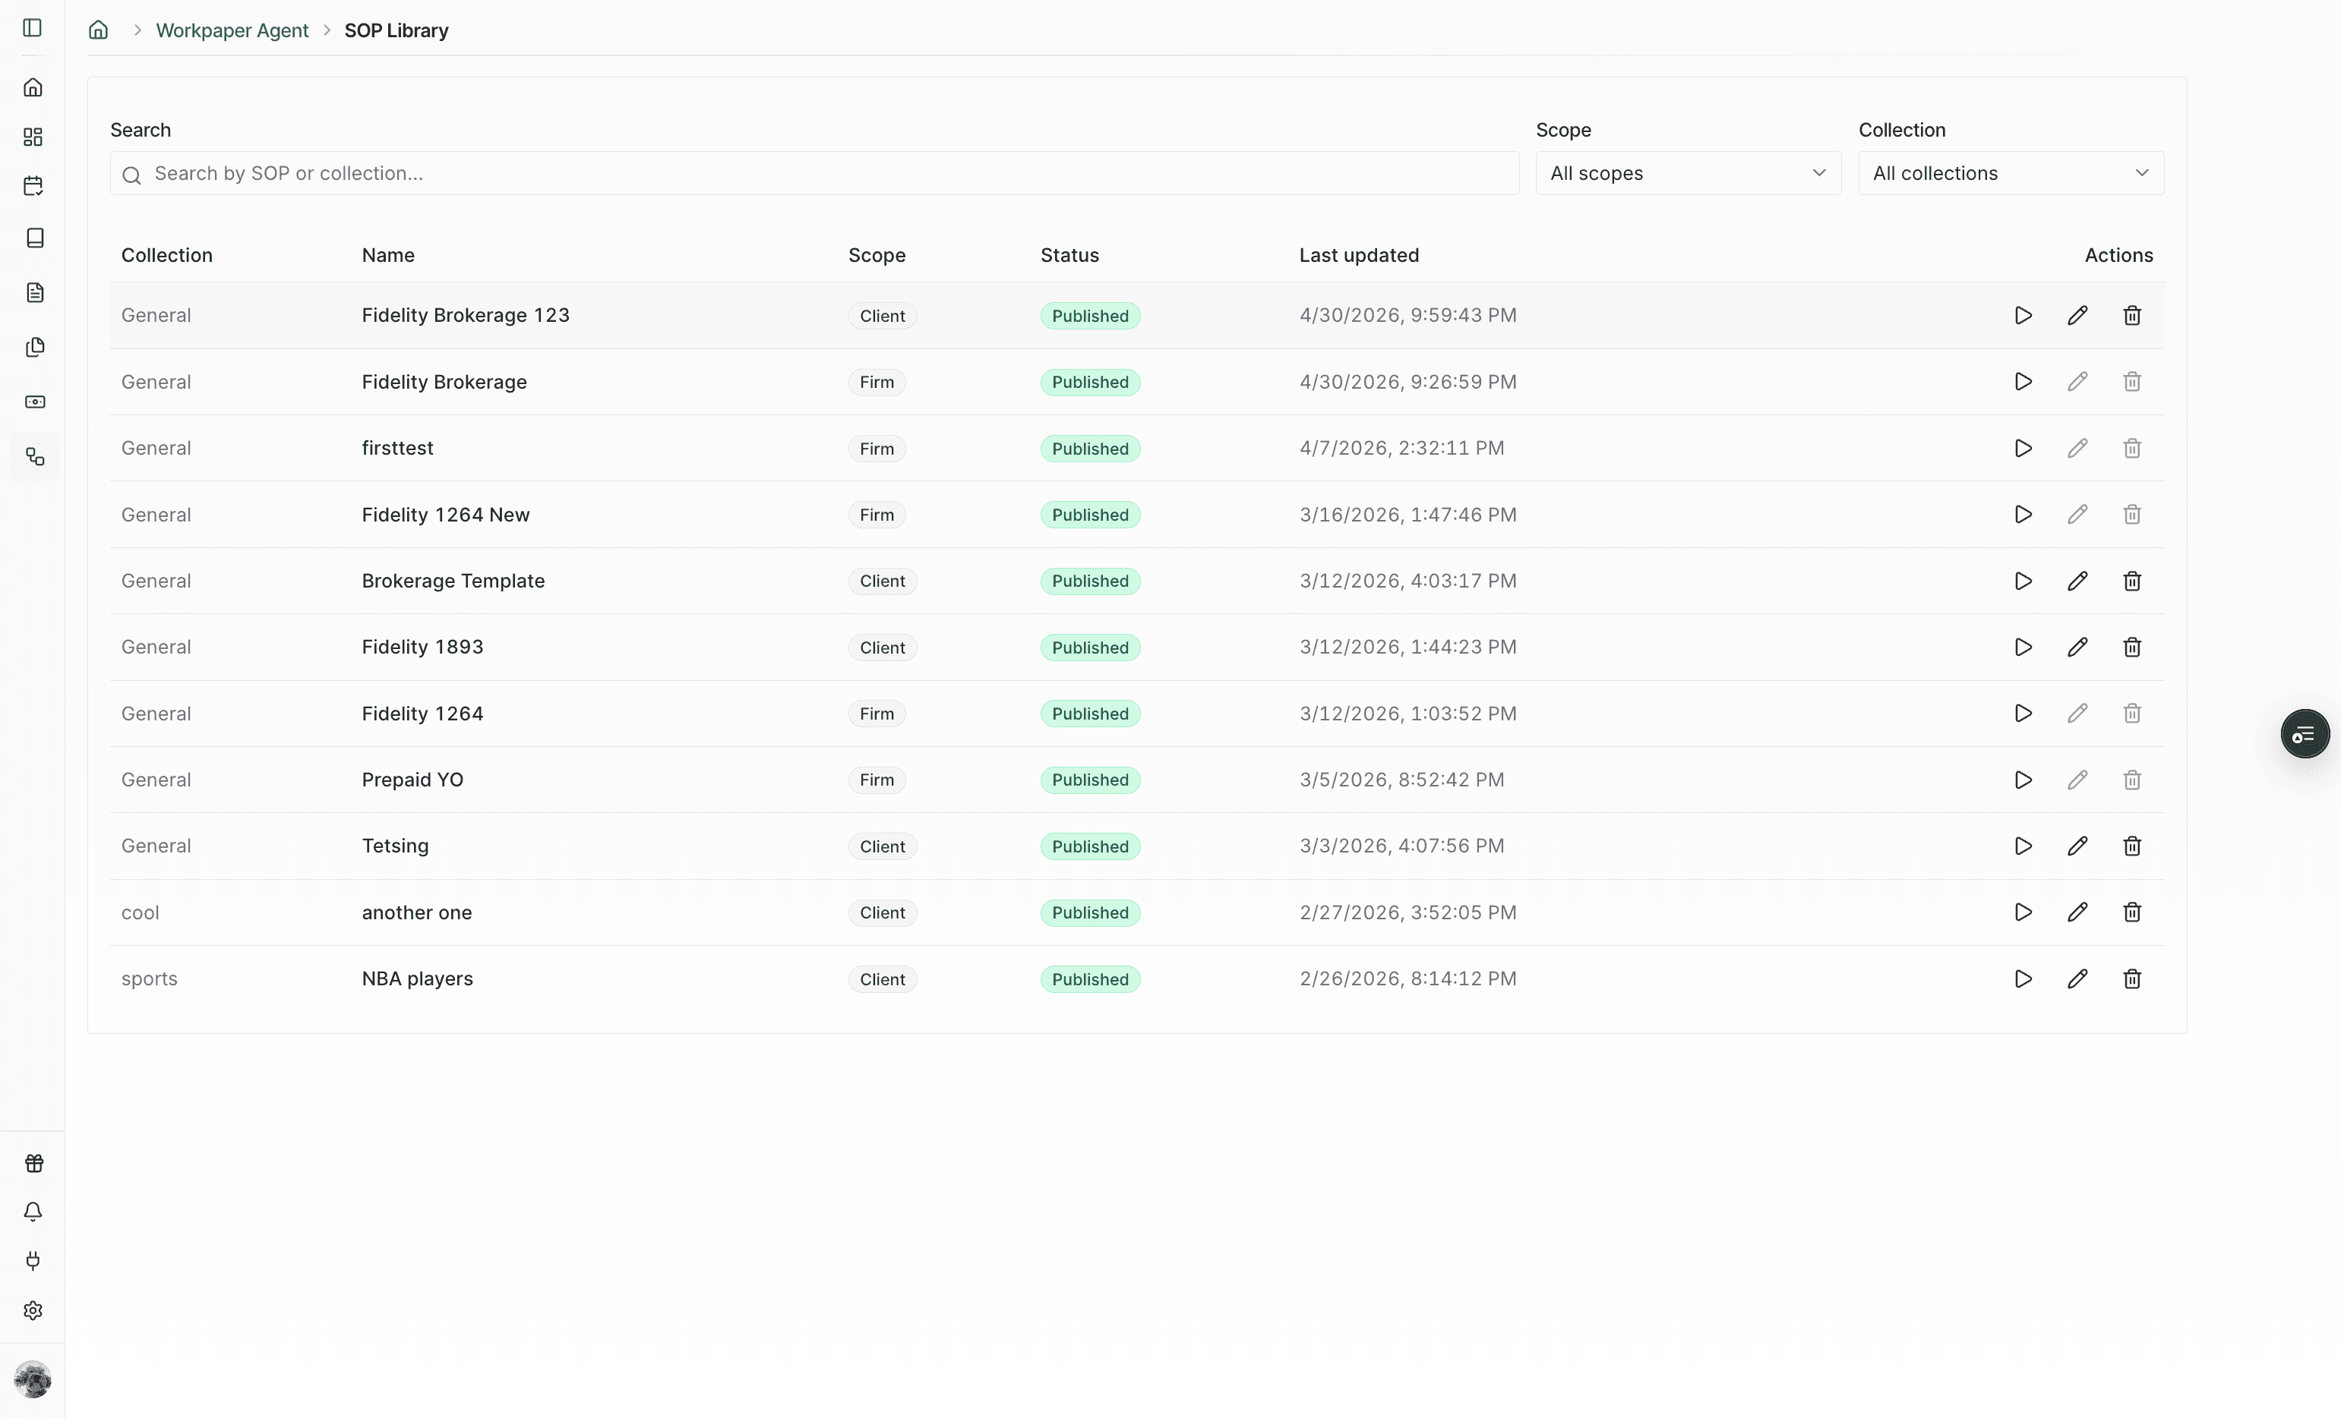Delete the Fidelity Brokerage 123 SOP
This screenshot has width=2341, height=1418.
[x=2132, y=315]
